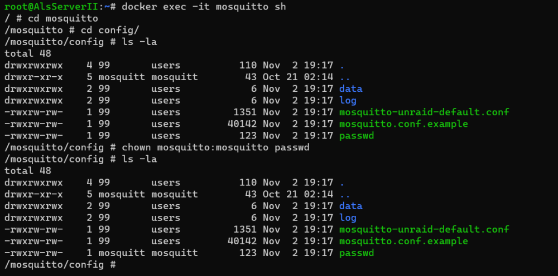Click the docker exec command text
Viewport: 558px width, 276px height.
coord(204,7)
